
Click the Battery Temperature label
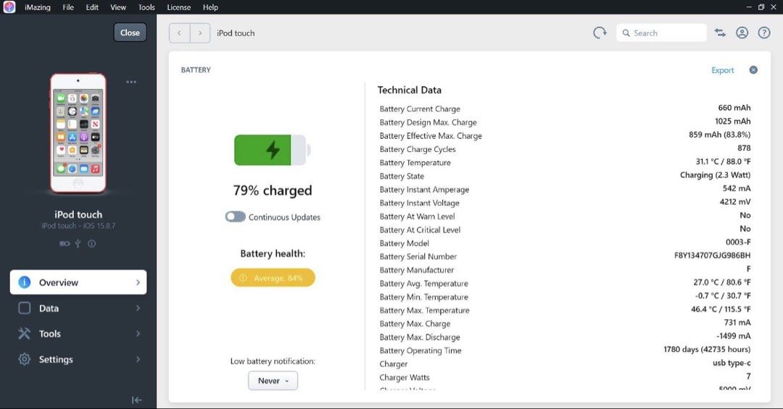(x=415, y=163)
